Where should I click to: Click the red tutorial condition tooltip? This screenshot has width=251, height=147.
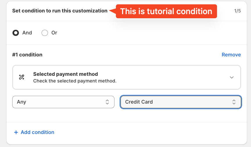(166, 11)
